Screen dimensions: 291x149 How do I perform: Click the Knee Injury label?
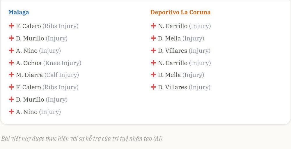pos(62,63)
